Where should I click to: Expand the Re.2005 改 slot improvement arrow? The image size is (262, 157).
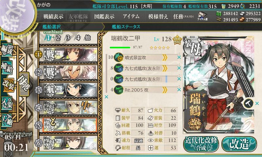(178, 86)
